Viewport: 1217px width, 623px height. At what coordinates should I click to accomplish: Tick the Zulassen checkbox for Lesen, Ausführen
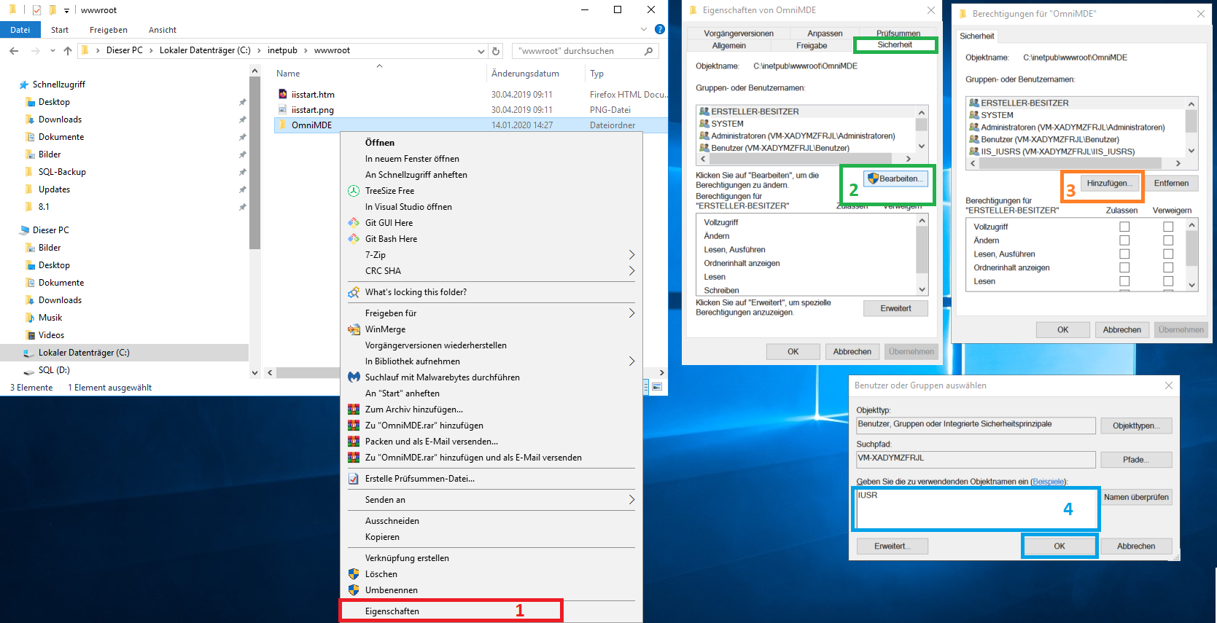coord(1124,254)
